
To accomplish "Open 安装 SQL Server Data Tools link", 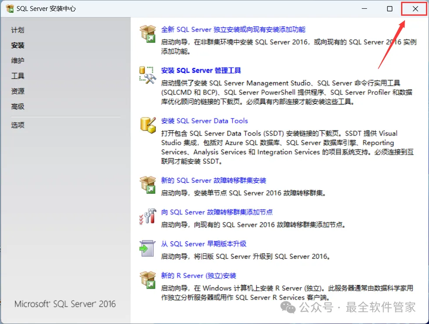I will 204,121.
